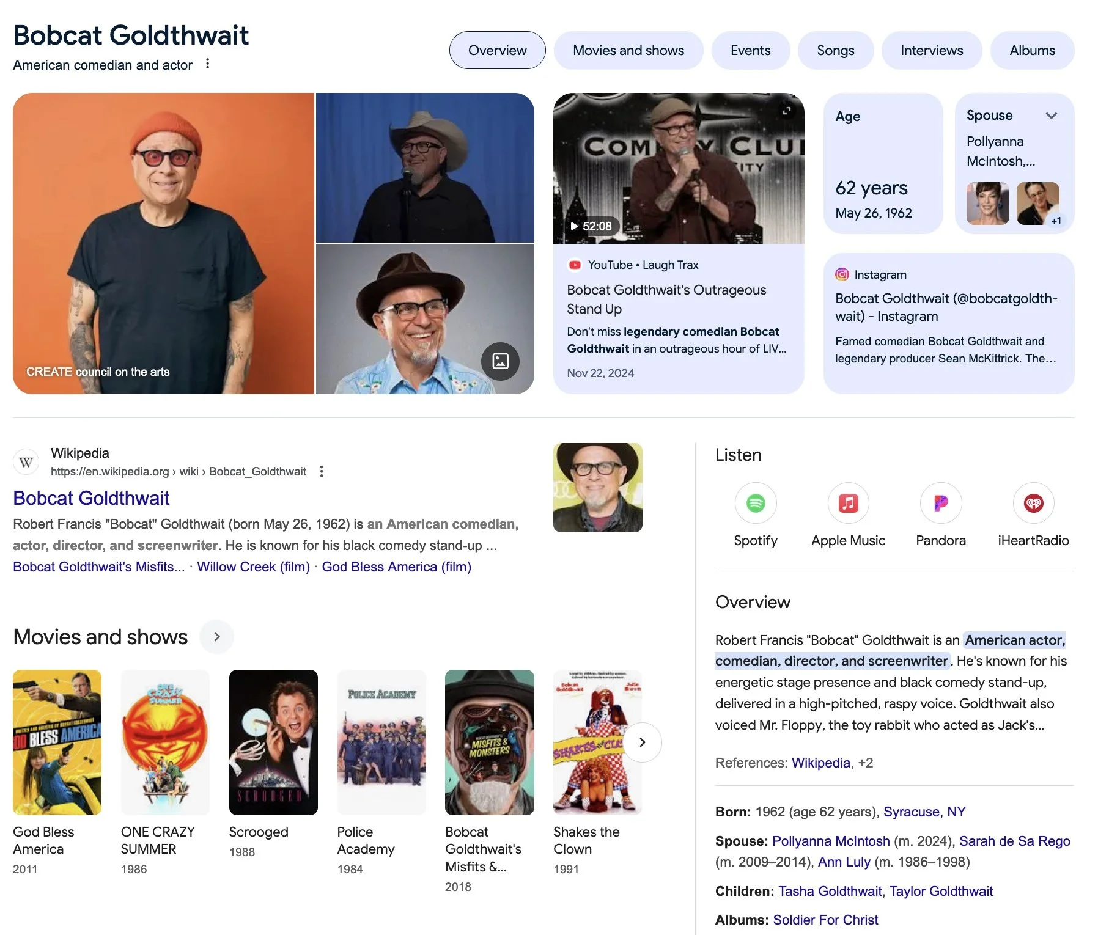Click the Wikipedia favicon icon

tap(26, 463)
